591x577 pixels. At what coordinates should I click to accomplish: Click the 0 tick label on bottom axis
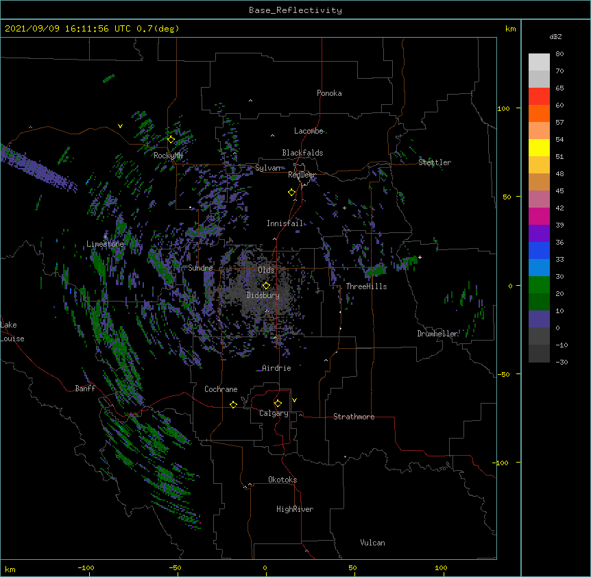click(x=265, y=567)
